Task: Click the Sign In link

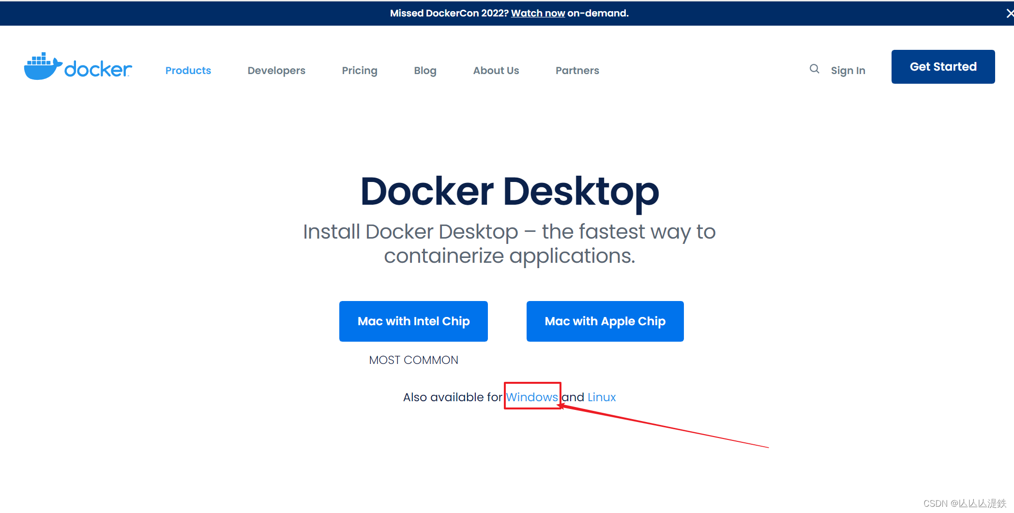Action: pyautogui.click(x=848, y=71)
